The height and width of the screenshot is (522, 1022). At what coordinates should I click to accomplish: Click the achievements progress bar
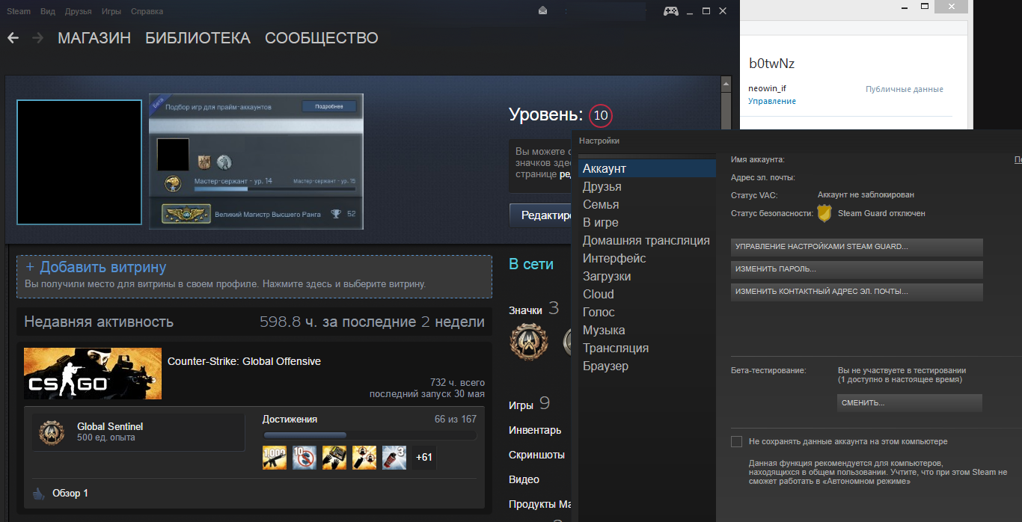coord(370,435)
